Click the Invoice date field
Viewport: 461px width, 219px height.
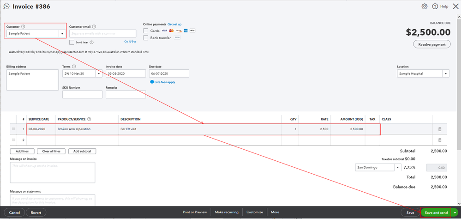126,73
